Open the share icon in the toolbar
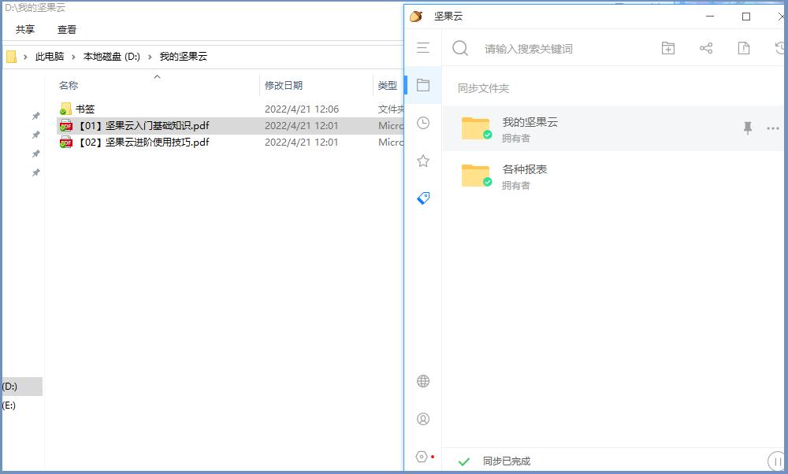Screen dimensions: 788x474 point(705,48)
